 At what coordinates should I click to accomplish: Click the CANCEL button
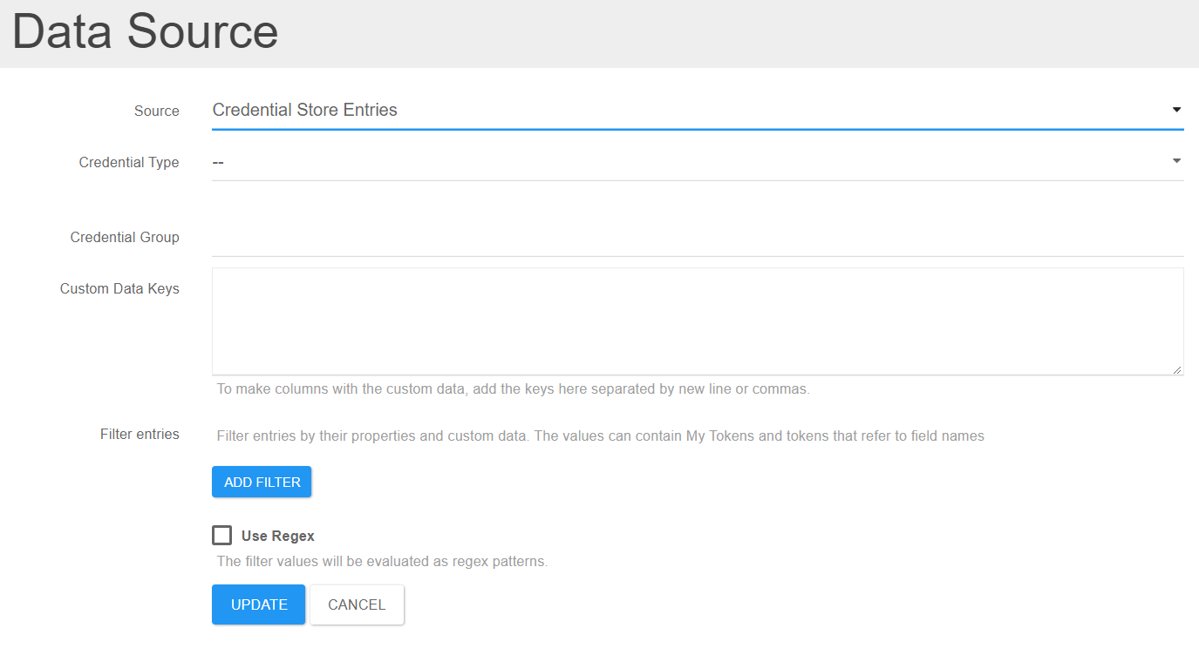point(356,604)
